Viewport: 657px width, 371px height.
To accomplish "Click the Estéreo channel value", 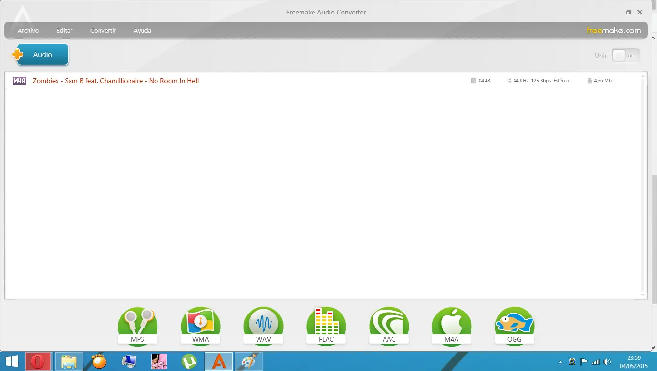I will [561, 81].
